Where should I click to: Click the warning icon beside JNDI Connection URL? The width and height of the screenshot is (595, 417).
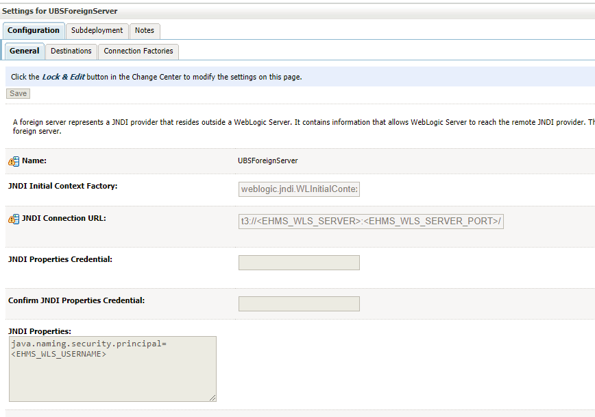[x=14, y=219]
